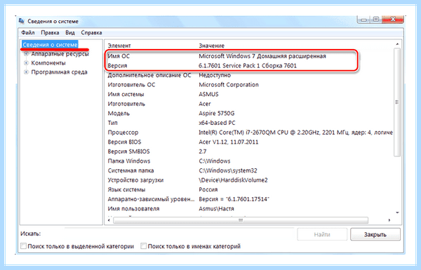Enable Поиск только в выделенной категории checkbox
This screenshot has height=270, width=421.
coord(24,246)
